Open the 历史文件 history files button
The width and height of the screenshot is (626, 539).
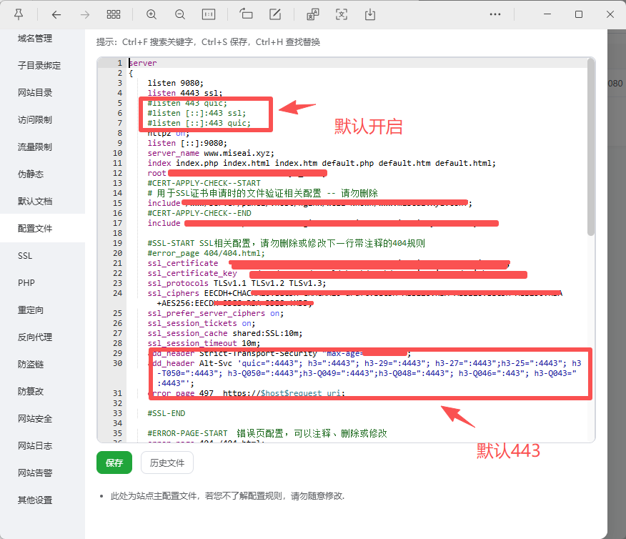(x=167, y=463)
